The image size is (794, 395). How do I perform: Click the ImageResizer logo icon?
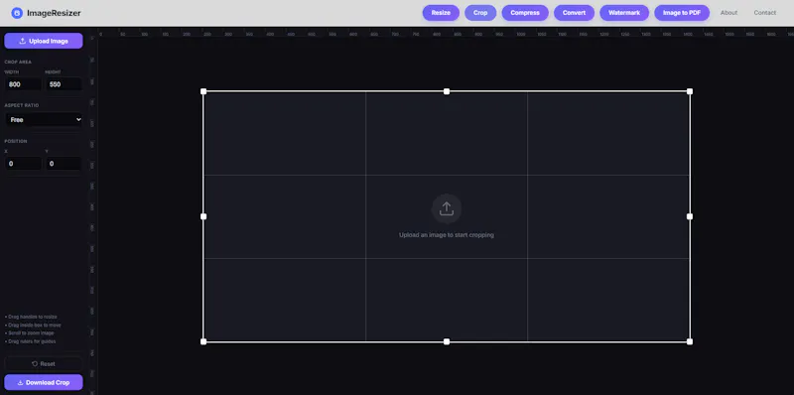(x=17, y=13)
